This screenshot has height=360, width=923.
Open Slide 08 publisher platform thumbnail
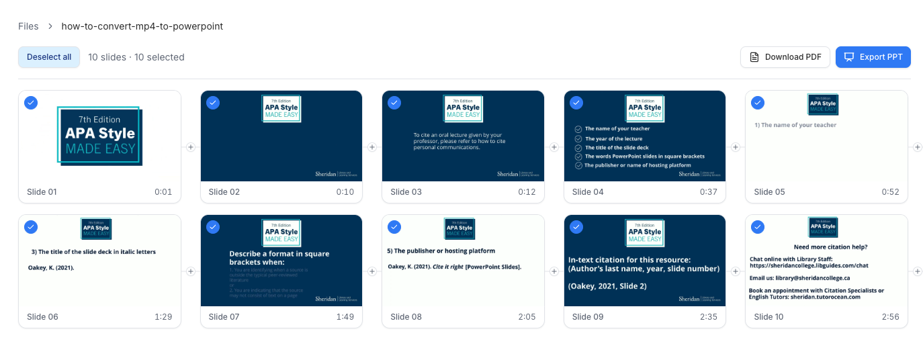pos(463,261)
